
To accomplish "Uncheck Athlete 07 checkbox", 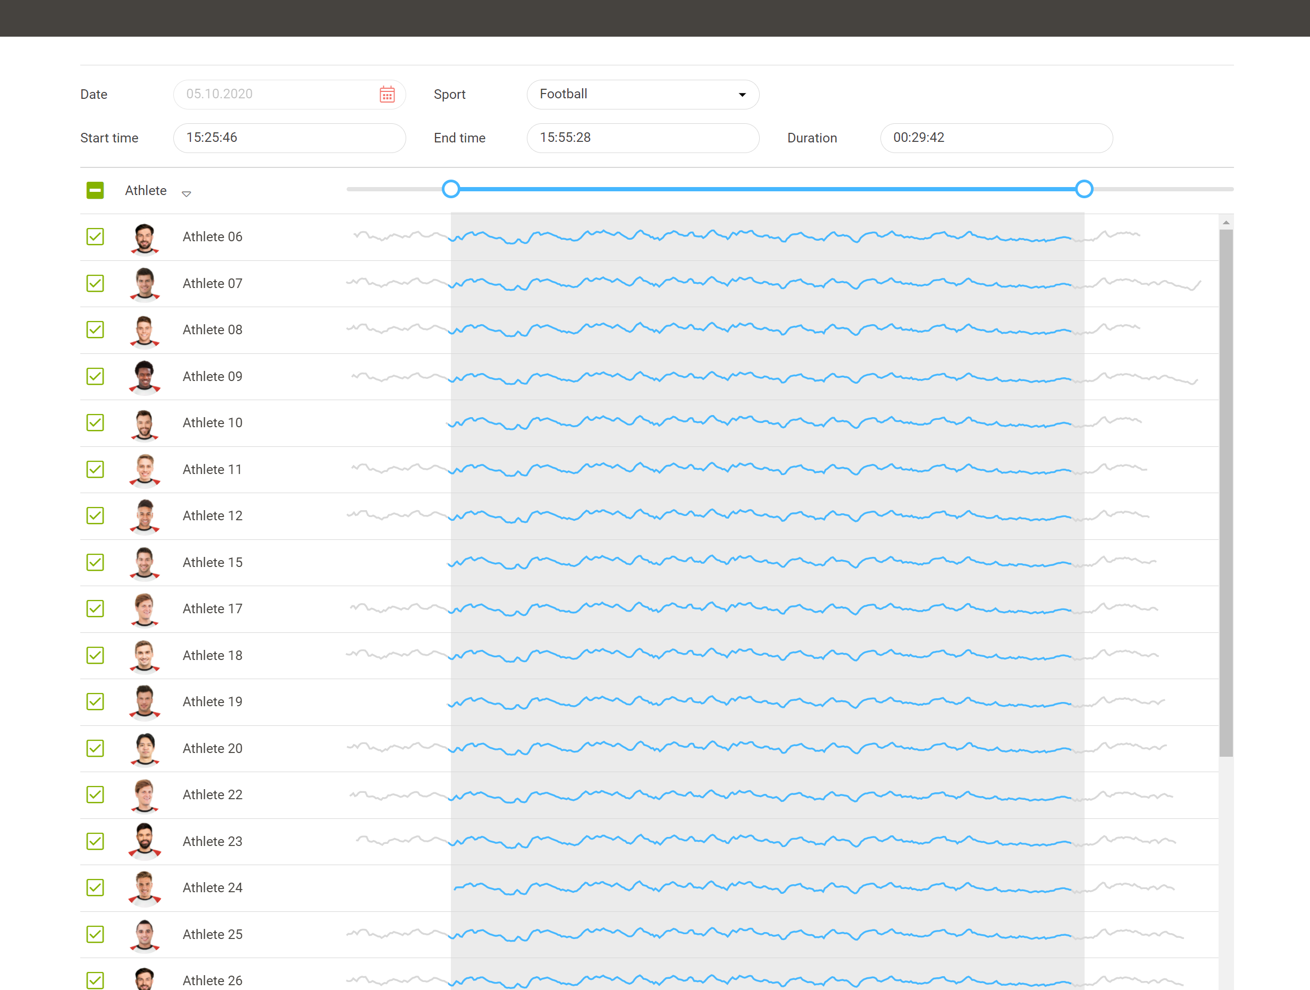I will click(95, 283).
